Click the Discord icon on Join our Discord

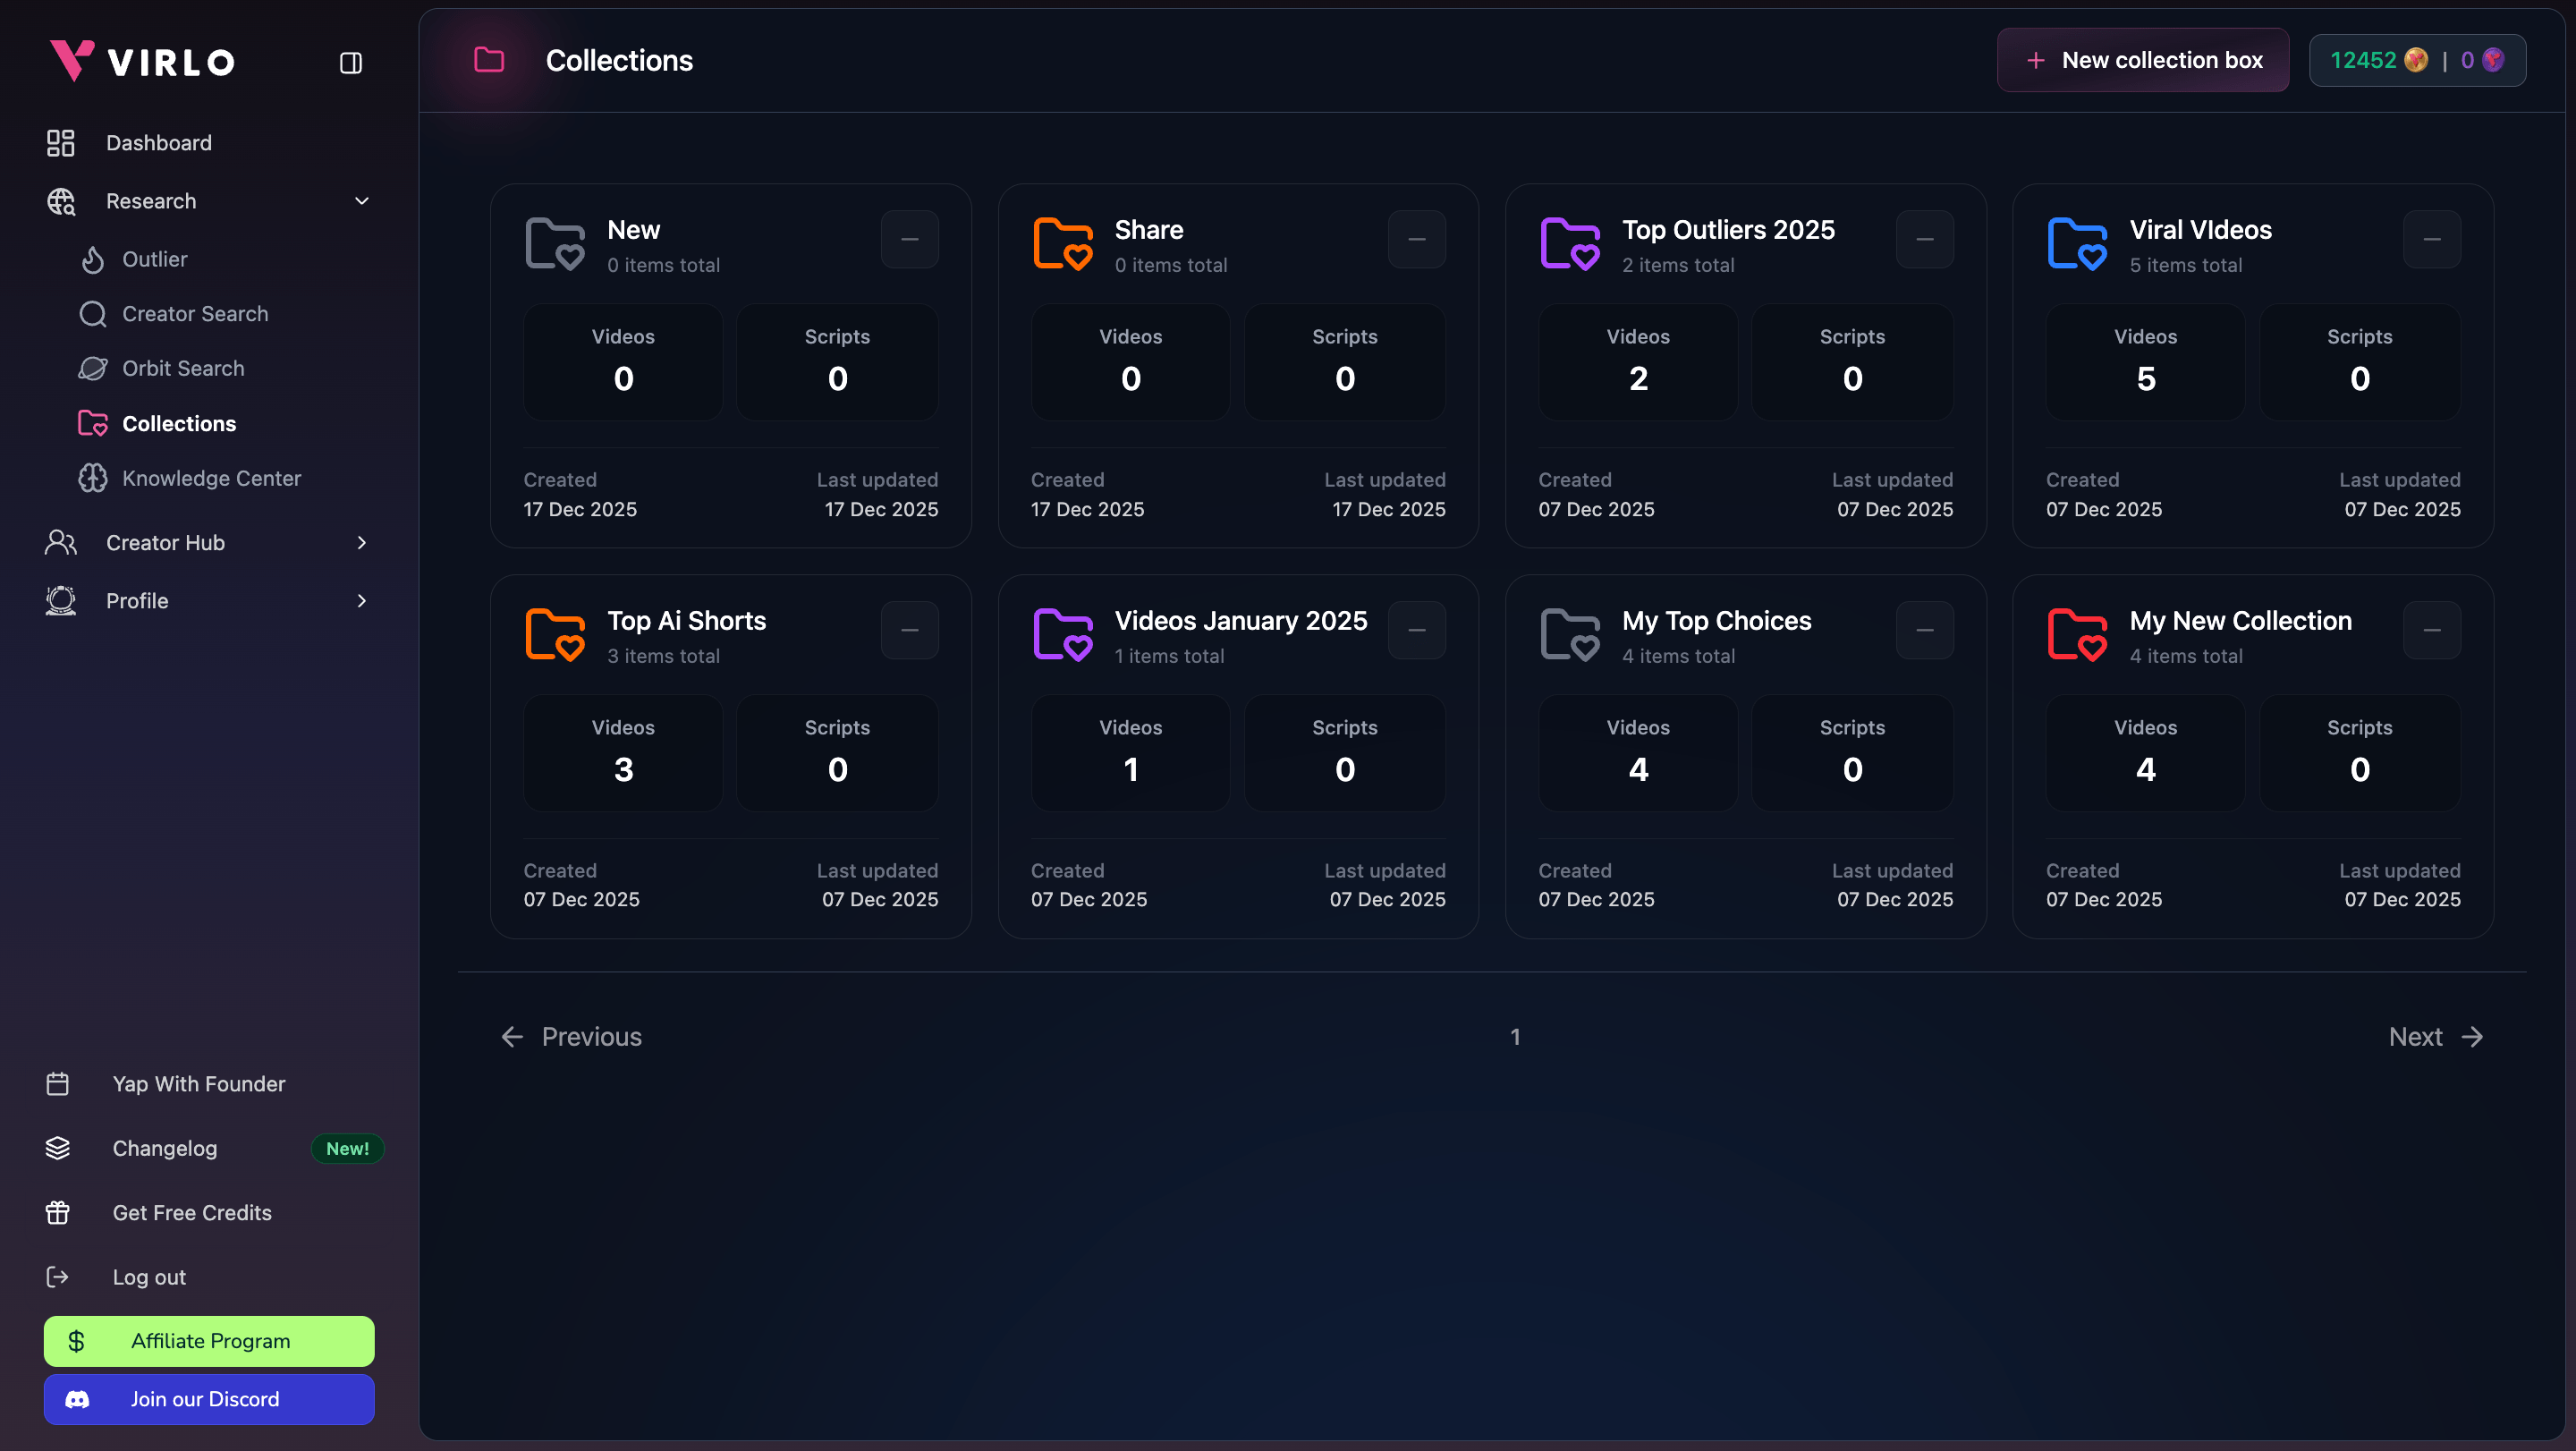(79, 1400)
